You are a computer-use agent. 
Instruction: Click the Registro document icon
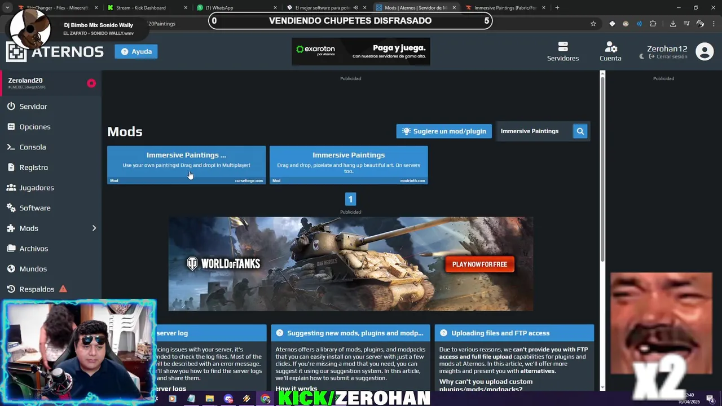pyautogui.click(x=11, y=167)
